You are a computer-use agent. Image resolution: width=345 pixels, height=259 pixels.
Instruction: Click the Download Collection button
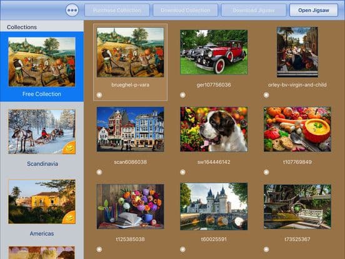click(x=186, y=10)
